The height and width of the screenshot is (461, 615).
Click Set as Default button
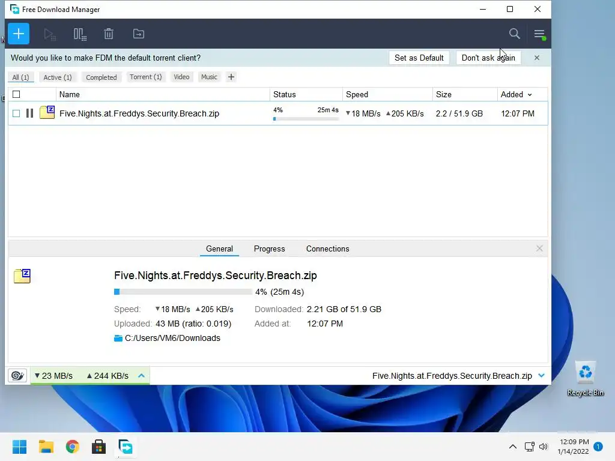click(x=419, y=58)
